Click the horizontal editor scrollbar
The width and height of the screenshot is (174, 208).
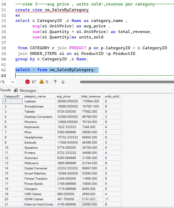(x=127, y=82)
